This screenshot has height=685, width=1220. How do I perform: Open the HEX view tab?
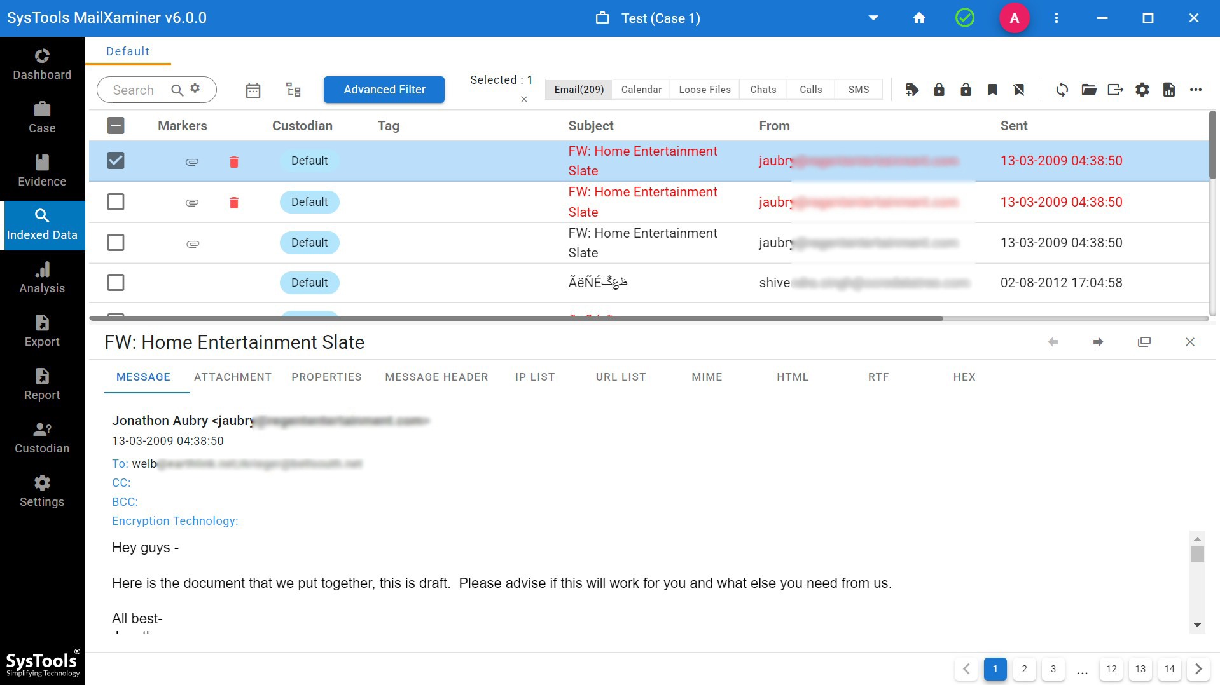pos(964,377)
